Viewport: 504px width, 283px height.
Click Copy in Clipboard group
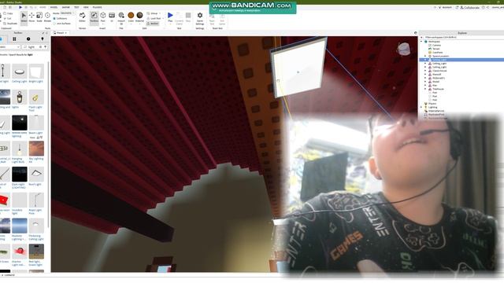(x=9, y=13)
